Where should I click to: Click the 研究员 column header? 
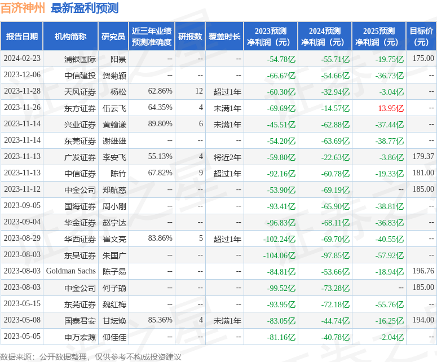(x=113, y=36)
